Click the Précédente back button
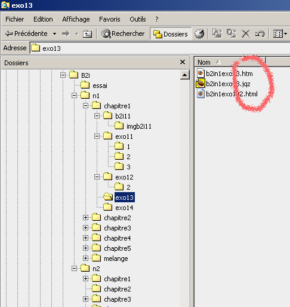The image size is (290, 307). tap(26, 34)
